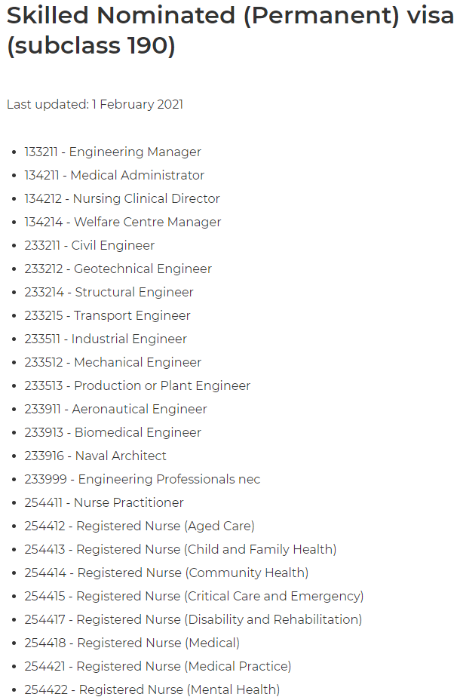Click the 233211 Civil Engineer entry
This screenshot has height=700, width=457.
coord(90,245)
